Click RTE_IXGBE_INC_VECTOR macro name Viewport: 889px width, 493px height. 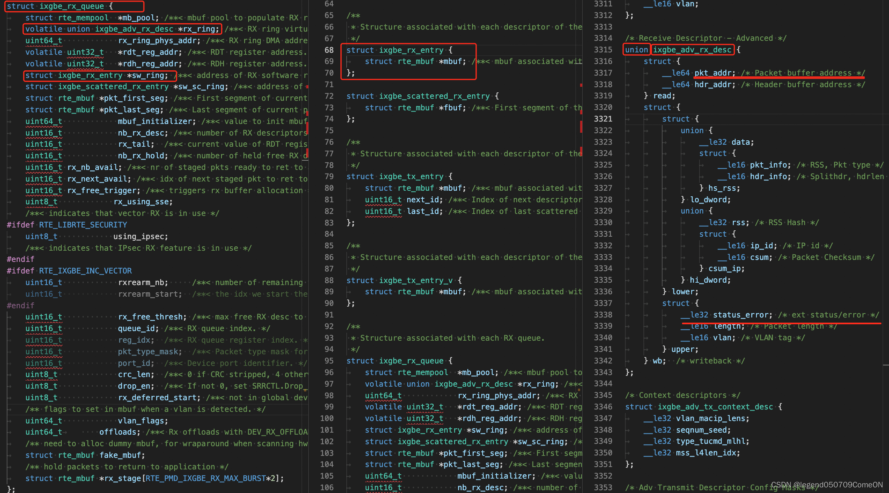tap(85, 271)
